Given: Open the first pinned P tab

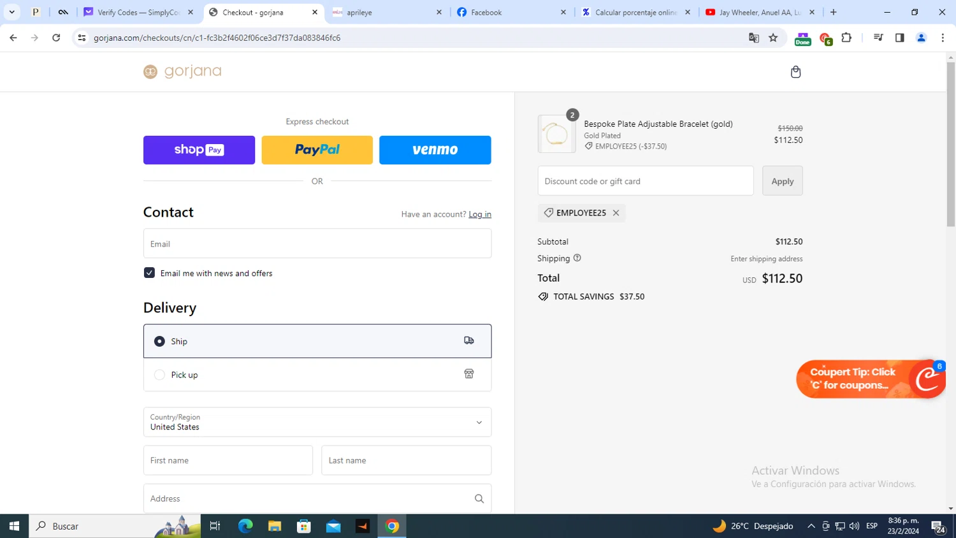Looking at the screenshot, I should [x=36, y=12].
